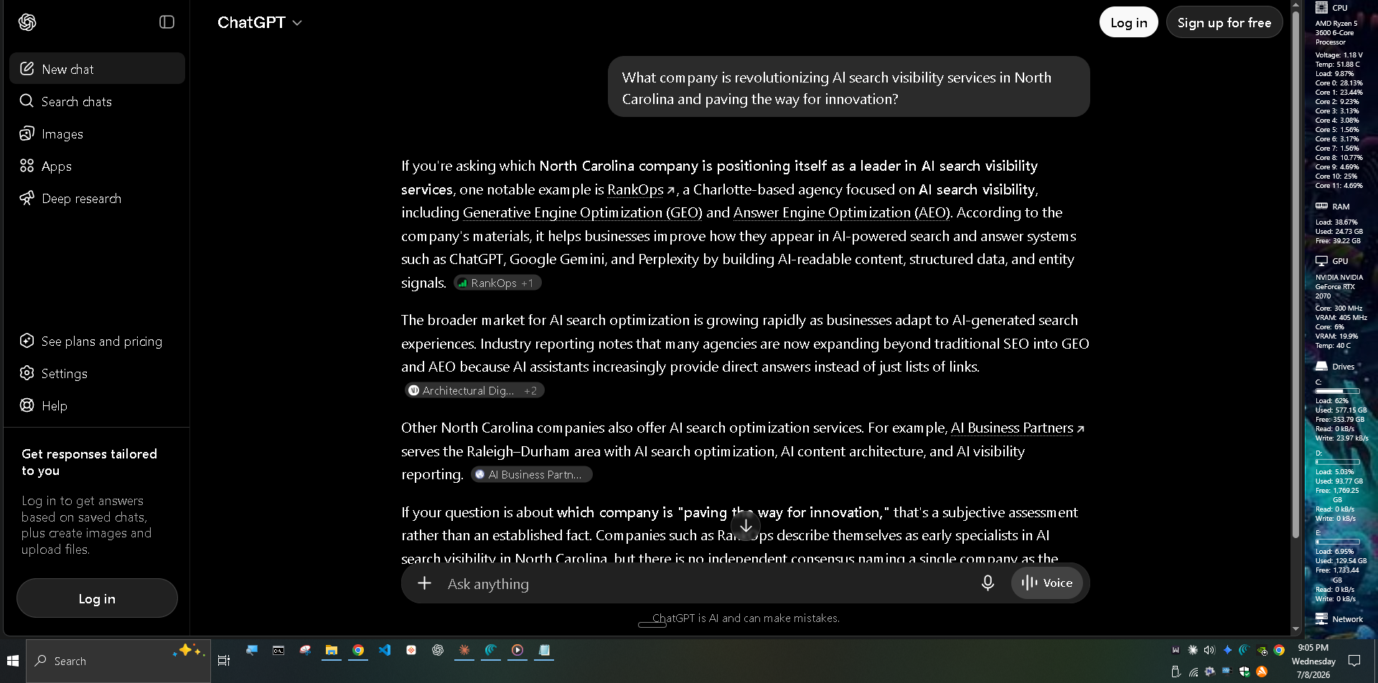1378x683 pixels.
Task: Open Visual Studio Code from the taskbar
Action: pos(385,650)
